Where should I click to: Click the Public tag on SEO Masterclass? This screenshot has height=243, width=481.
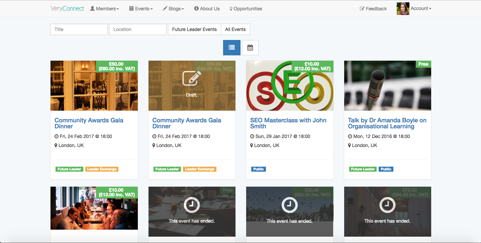(x=259, y=169)
